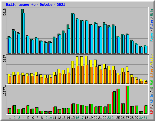Image resolution: width=155 pixels, height=121 pixels.
Task: Select day label 1 on the x-axis
Action: [10, 118]
